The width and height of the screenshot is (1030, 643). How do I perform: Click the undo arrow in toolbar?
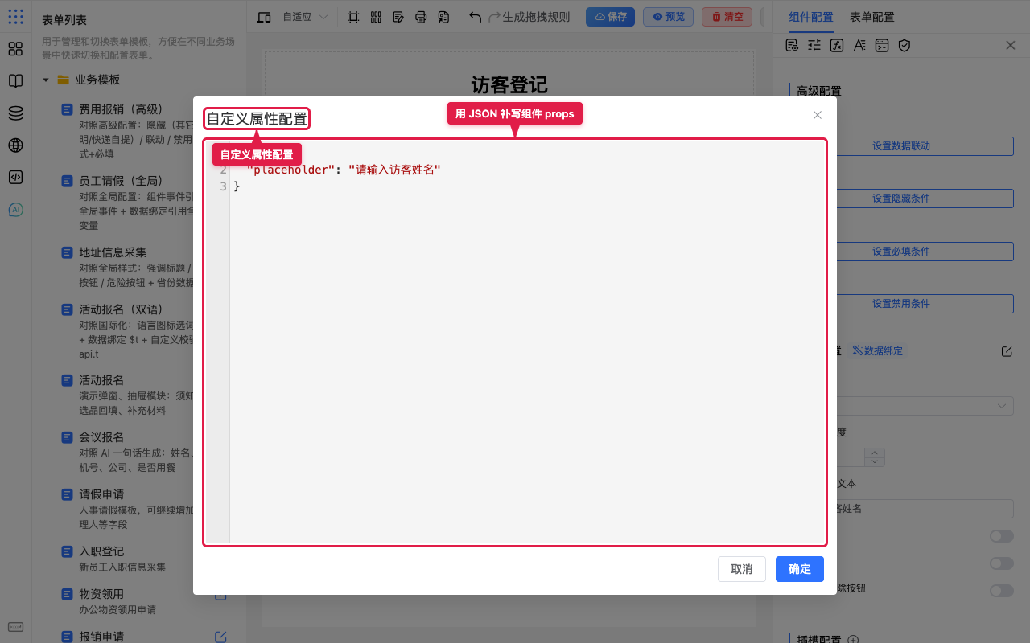pyautogui.click(x=476, y=17)
